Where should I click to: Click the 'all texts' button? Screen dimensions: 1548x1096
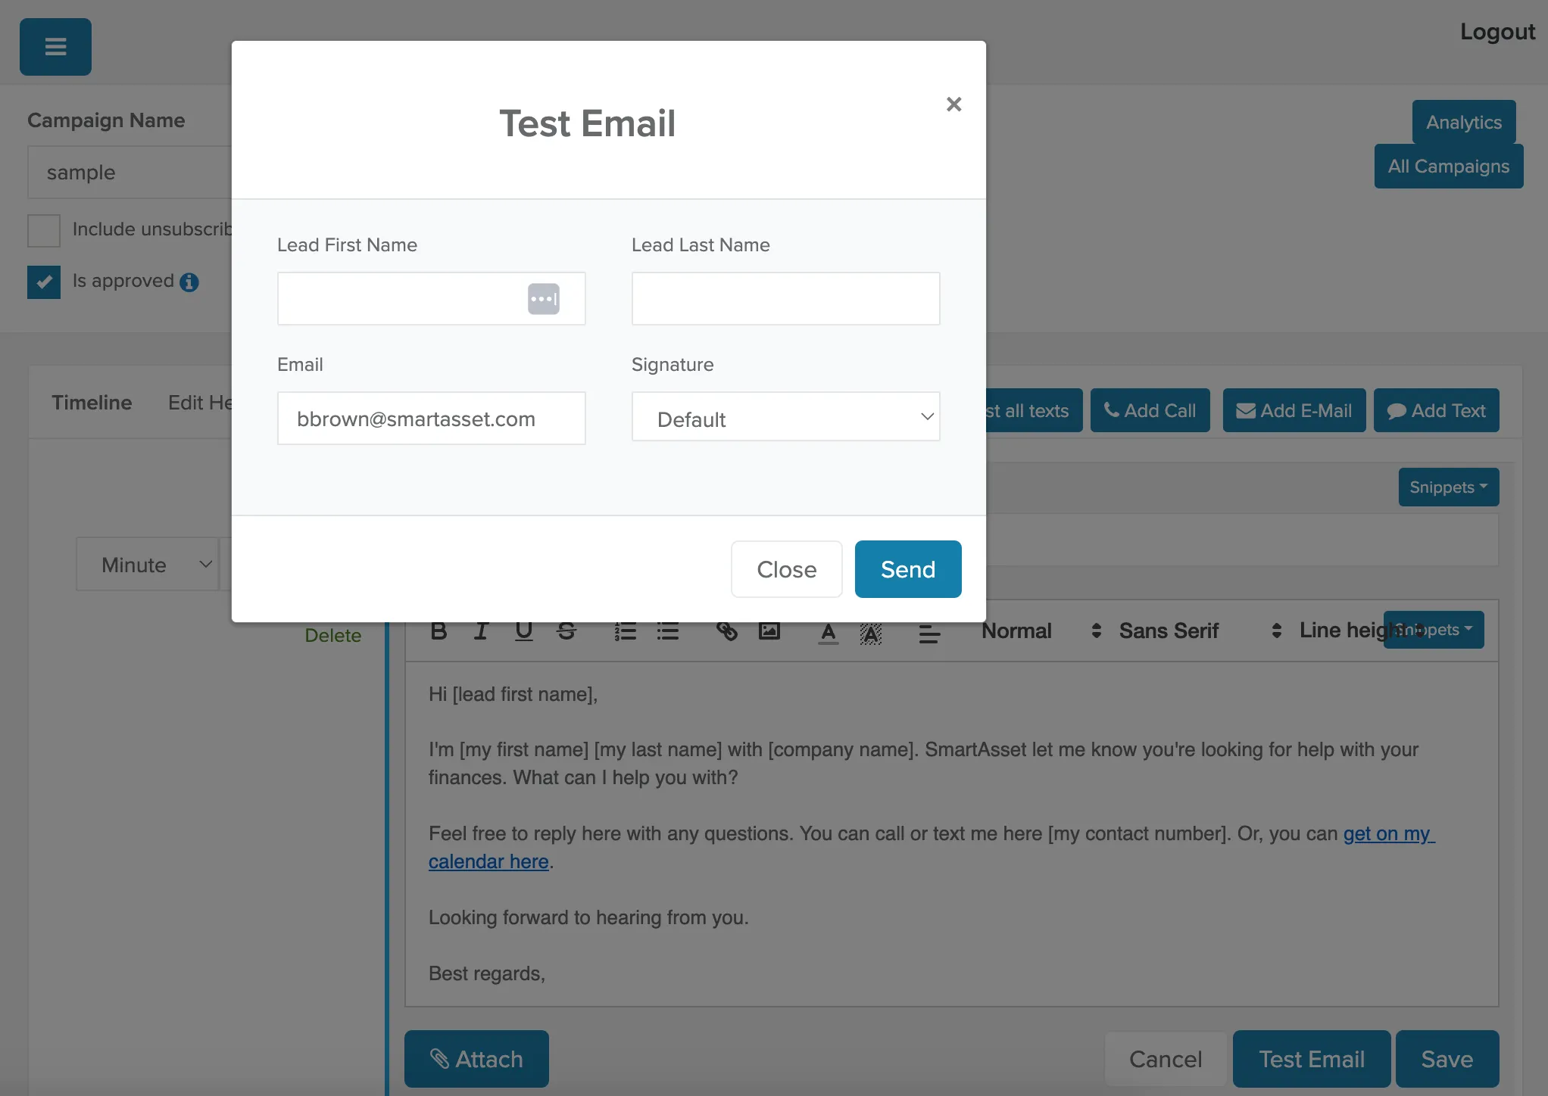point(1035,410)
